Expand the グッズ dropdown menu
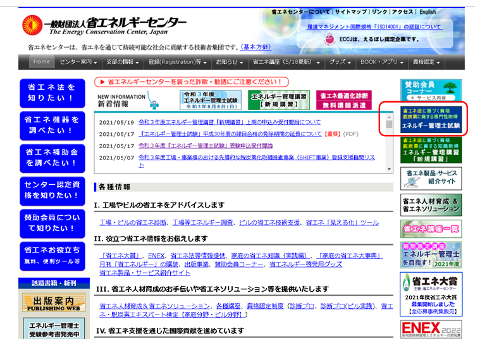Image resolution: width=480 pixels, height=350 pixels. 340,62
